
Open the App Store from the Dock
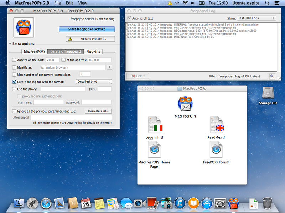pos(207,203)
